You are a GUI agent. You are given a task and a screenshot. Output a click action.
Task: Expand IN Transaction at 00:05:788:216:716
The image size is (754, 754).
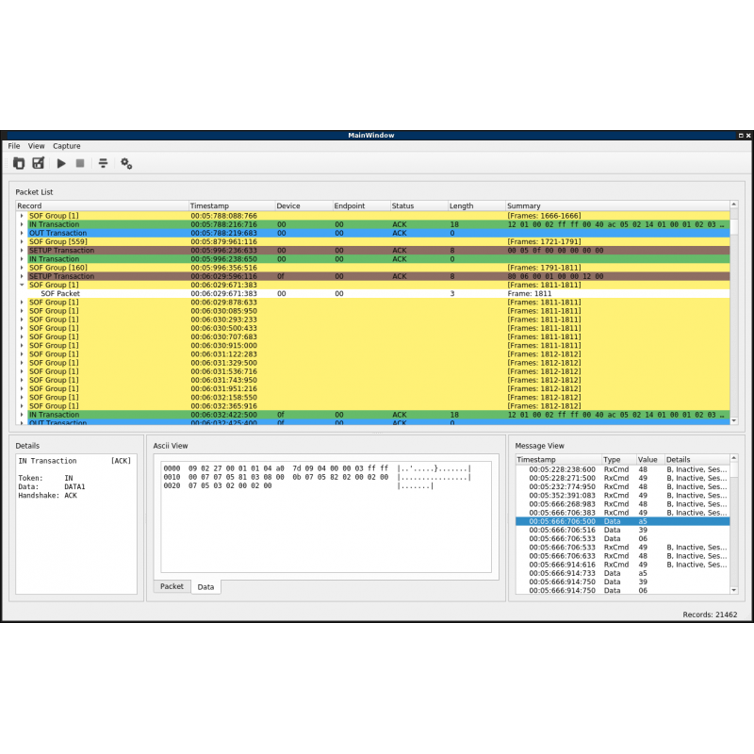(x=22, y=224)
